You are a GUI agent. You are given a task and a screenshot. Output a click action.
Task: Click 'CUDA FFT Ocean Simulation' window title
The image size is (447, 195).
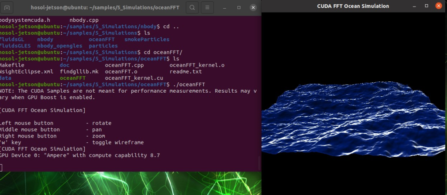coord(353,6)
